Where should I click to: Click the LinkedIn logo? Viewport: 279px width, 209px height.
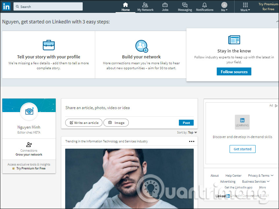(6, 6)
